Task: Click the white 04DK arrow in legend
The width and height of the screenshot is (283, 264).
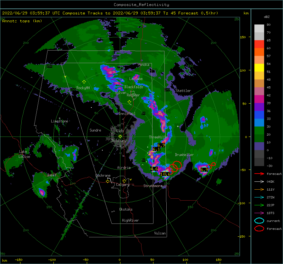Action: click(259, 182)
